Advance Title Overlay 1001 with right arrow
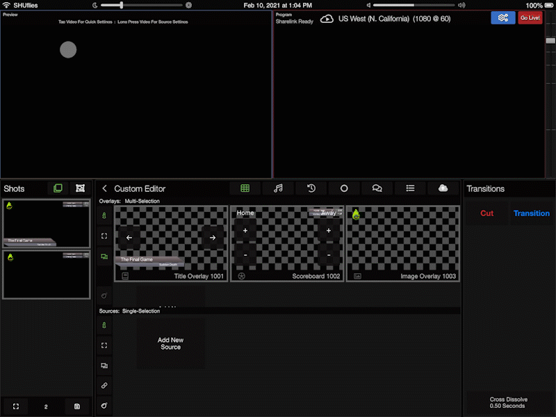 213,238
